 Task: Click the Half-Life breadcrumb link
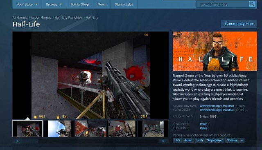click(x=92, y=18)
